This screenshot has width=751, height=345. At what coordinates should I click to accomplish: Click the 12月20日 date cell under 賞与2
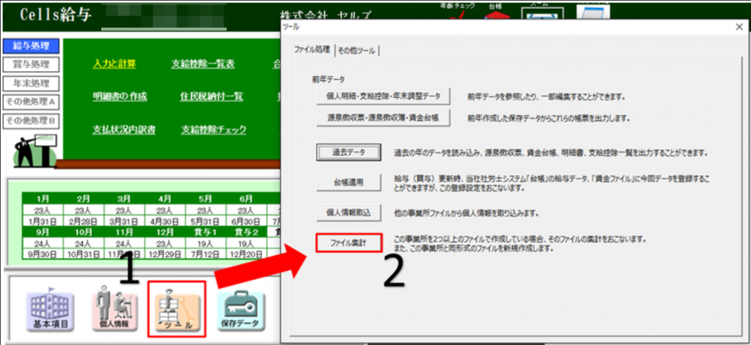(x=246, y=254)
